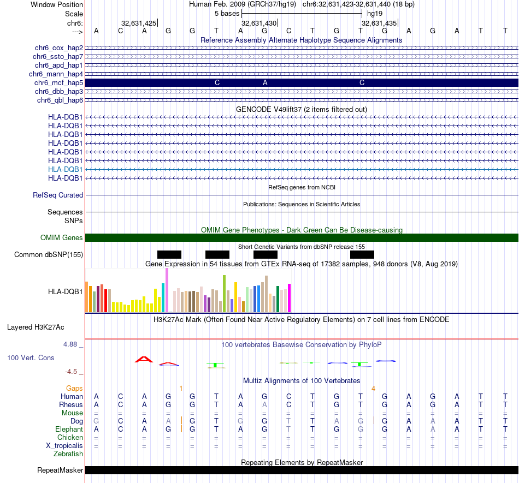Open 'OMIM Gene Phenotypes' green track title

tap(302, 230)
